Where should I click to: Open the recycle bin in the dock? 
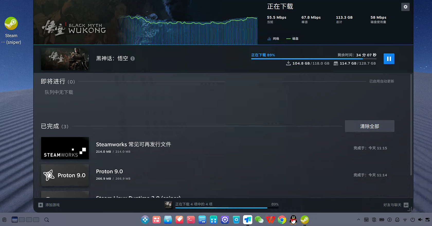click(236, 220)
